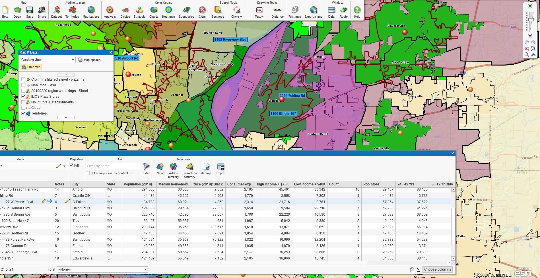Enable the No. of Total Establishments layer
Screen dimensions: 540x278
23,102
